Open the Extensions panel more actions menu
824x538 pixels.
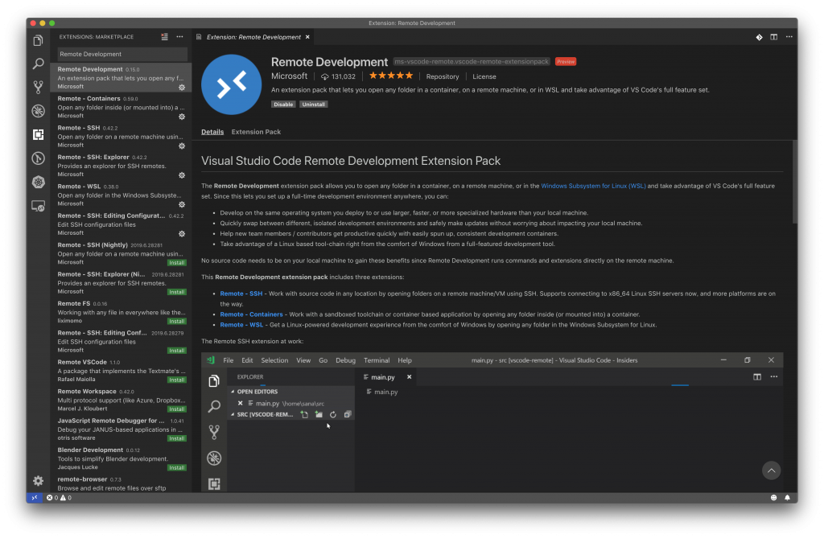click(179, 37)
